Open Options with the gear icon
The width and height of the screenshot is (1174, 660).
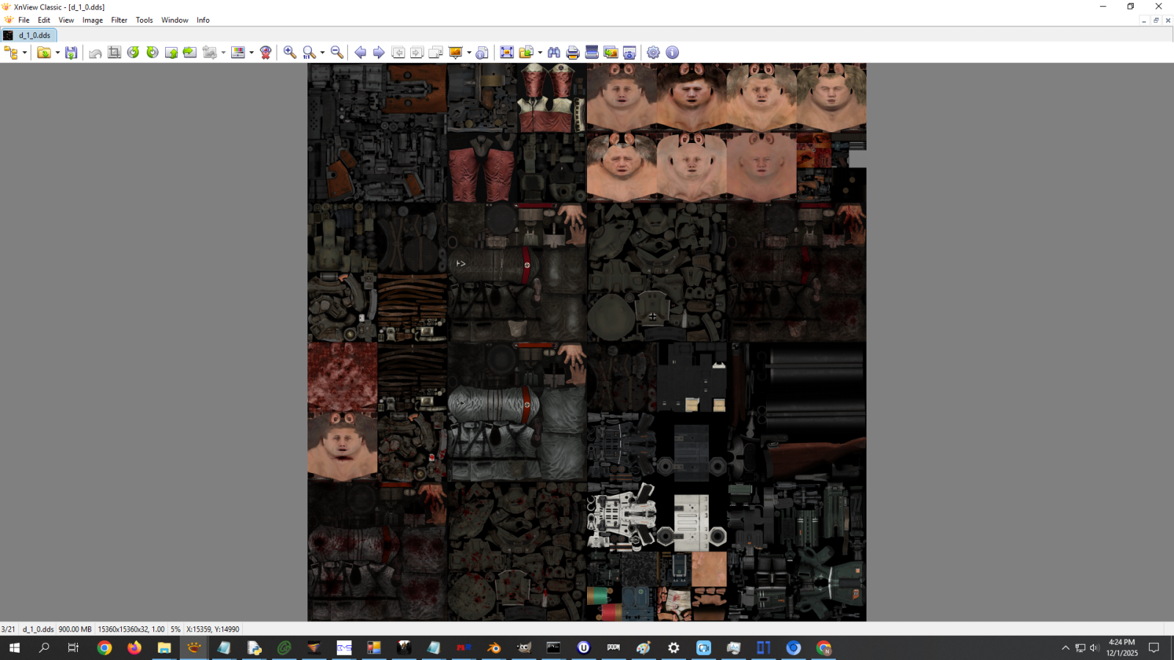[x=653, y=53]
